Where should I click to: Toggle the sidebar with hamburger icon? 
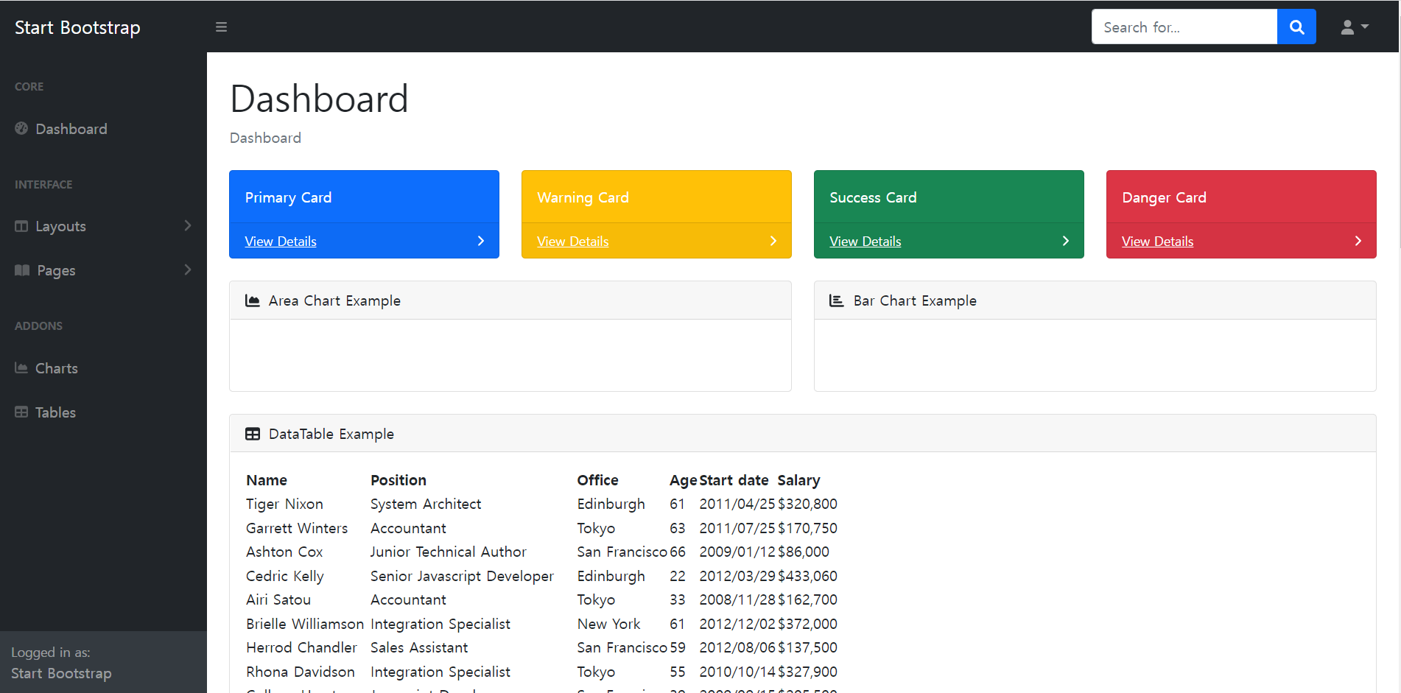(221, 27)
